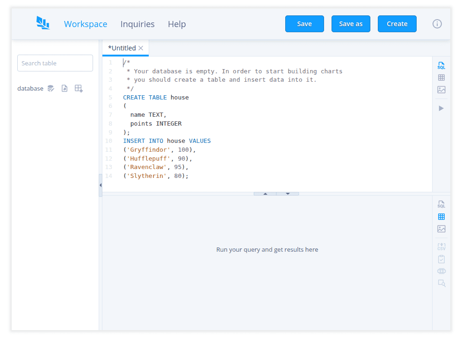Select the search magnifier icon in results toolbar
The width and height of the screenshot is (462, 339).
[x=441, y=283]
